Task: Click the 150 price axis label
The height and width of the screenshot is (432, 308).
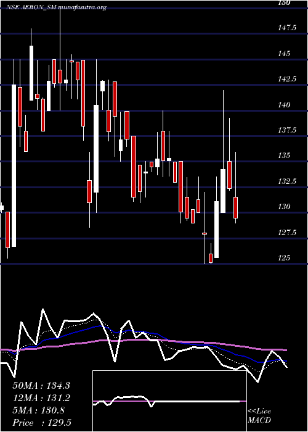Action: click(284, 2)
